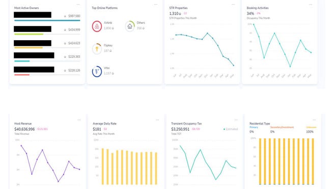The image size is (336, 189).
Task: Click the peak data point in STR Properties chart
Action: click(207, 34)
